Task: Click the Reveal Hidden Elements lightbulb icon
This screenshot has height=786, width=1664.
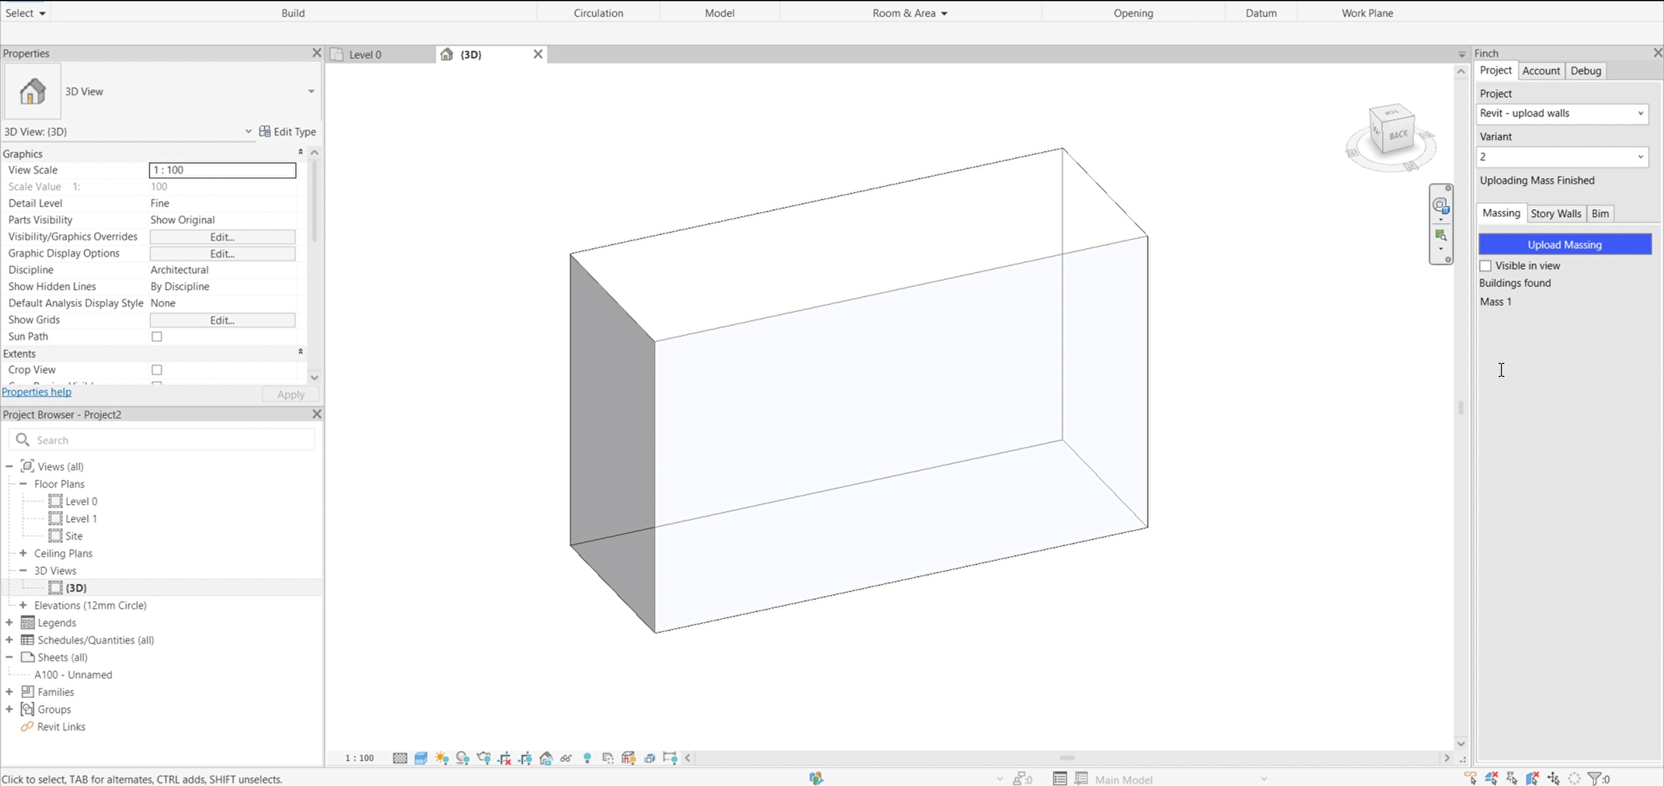Action: click(587, 758)
